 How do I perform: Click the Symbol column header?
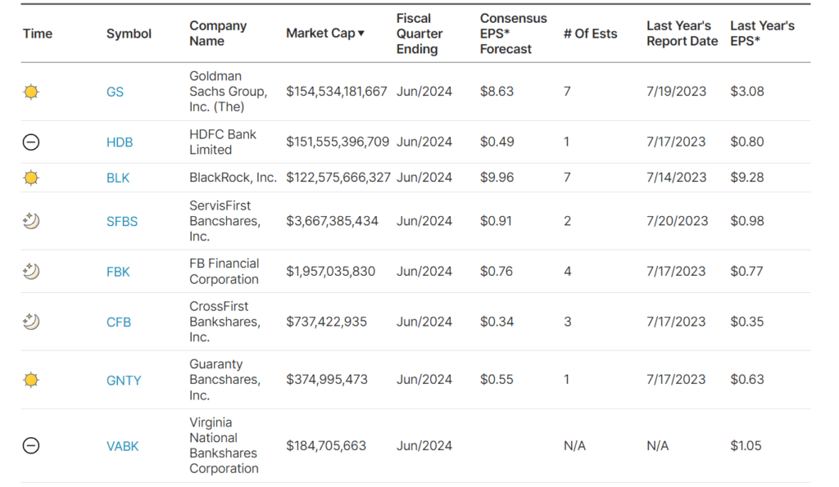click(129, 34)
